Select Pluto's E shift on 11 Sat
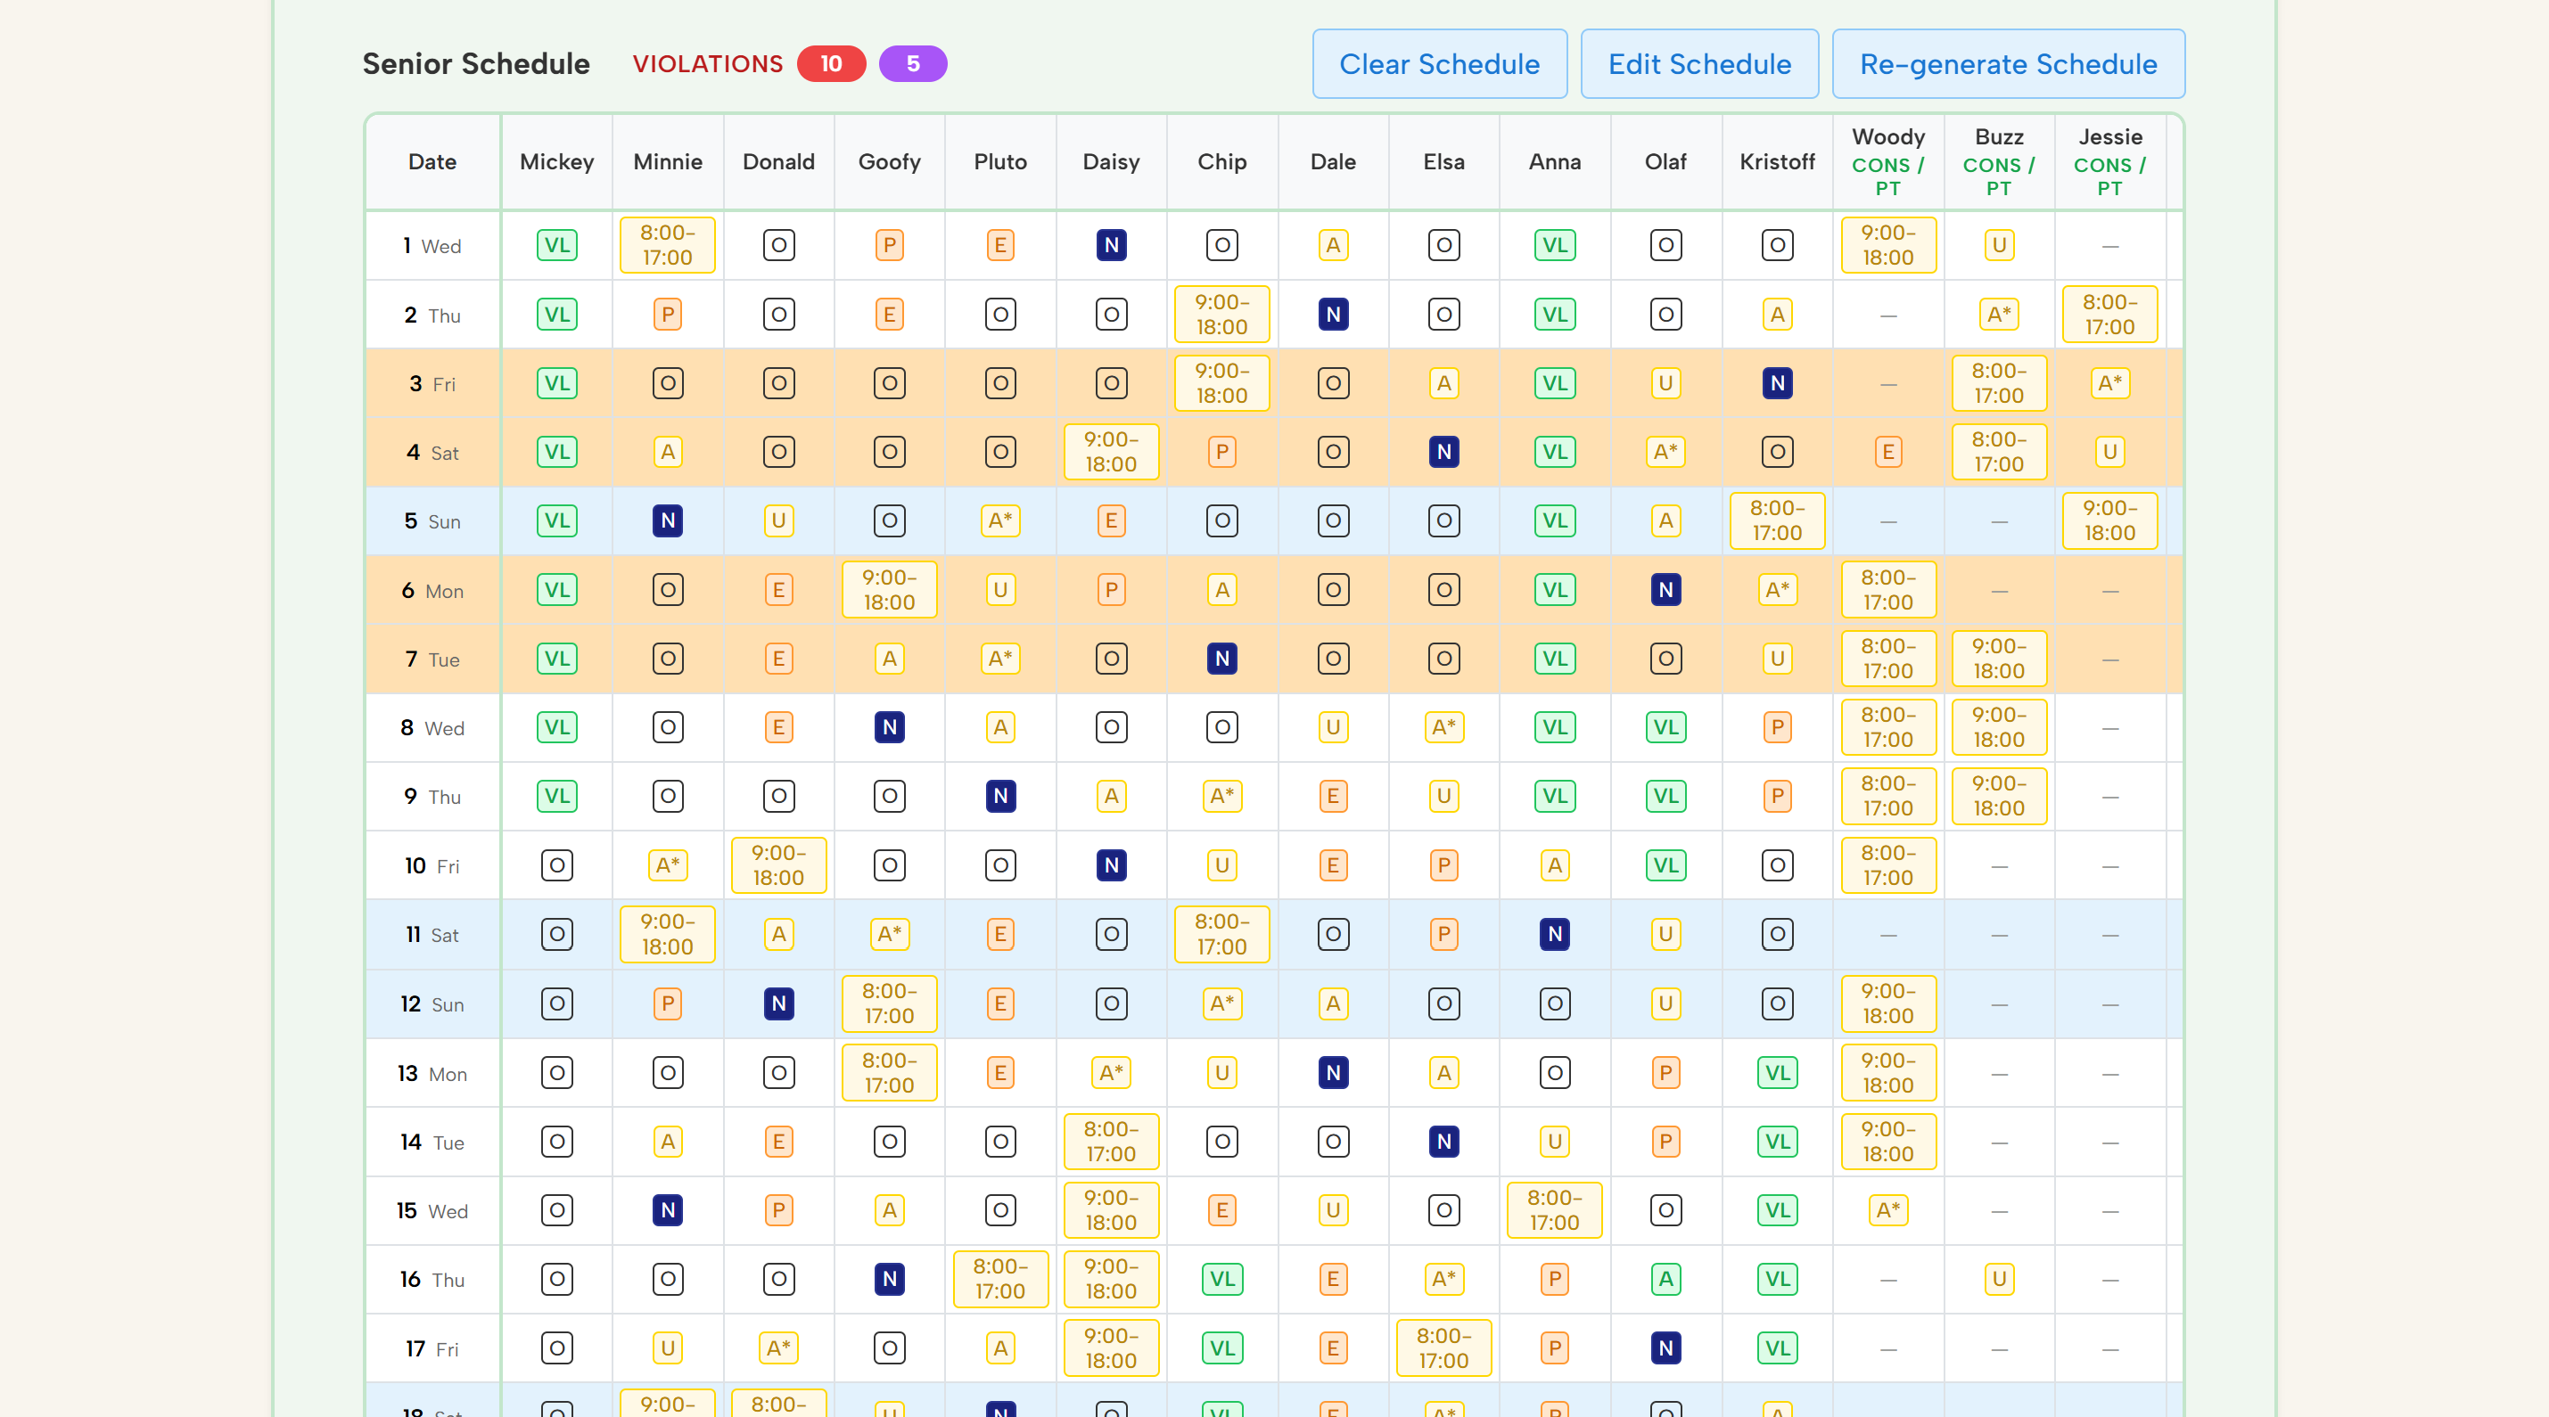The height and width of the screenshot is (1417, 2549). tap(1000, 933)
